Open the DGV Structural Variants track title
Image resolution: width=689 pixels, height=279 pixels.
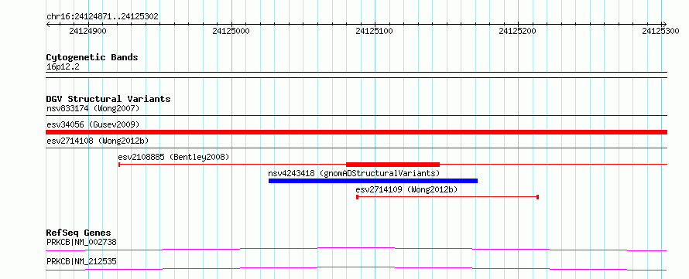click(x=108, y=99)
